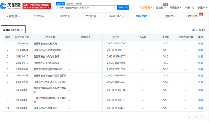Click registration number 2020SR0908990
The height and width of the screenshot is (122, 209).
[x=116, y=44]
